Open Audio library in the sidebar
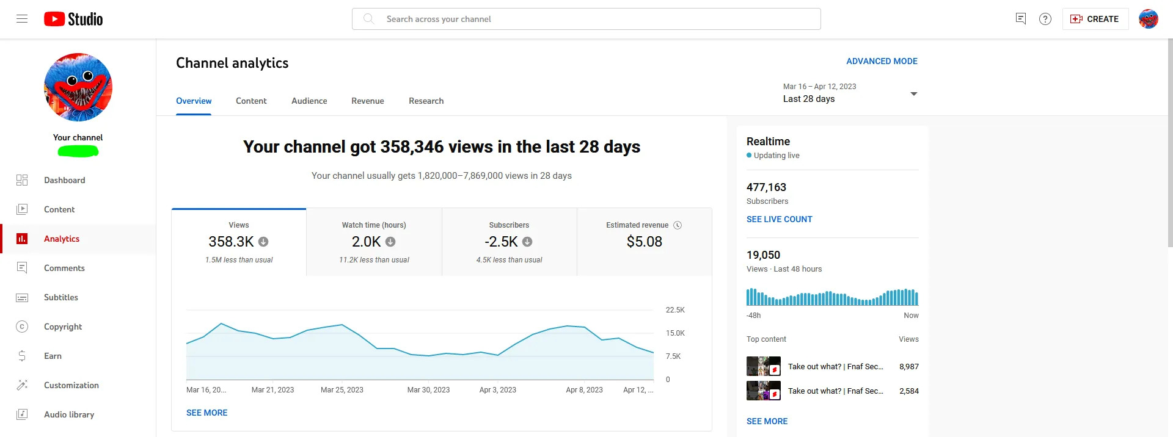The height and width of the screenshot is (437, 1173). click(x=68, y=414)
